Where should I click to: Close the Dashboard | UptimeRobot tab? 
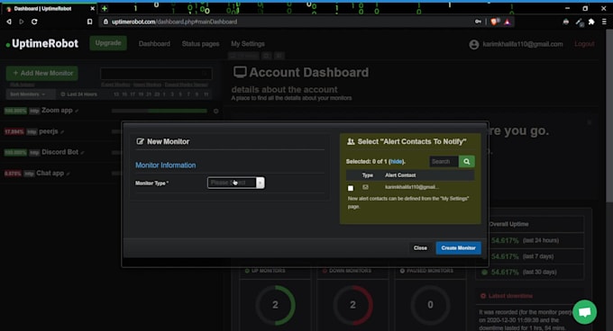click(x=92, y=8)
